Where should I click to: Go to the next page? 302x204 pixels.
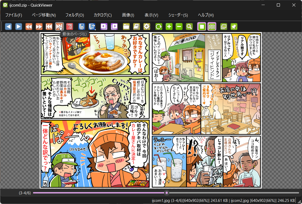pos(19,27)
